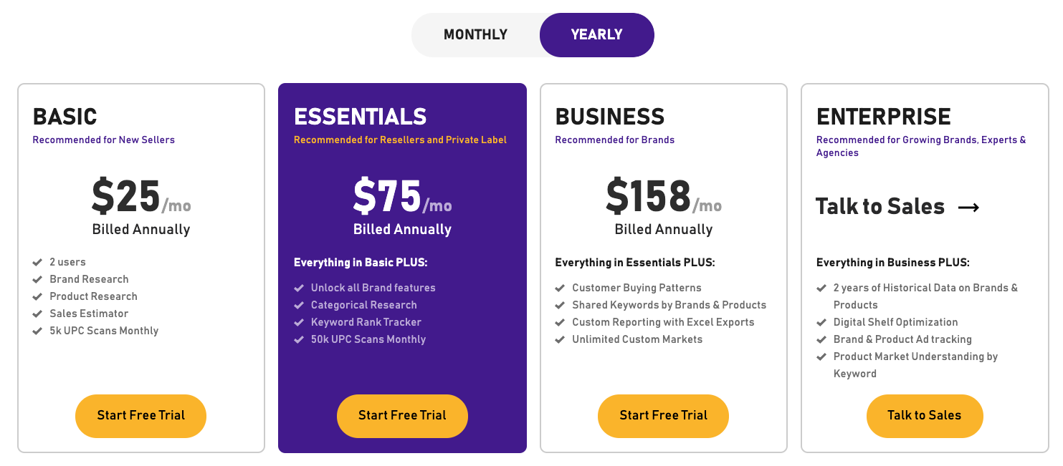Viewport: 1063px width, 466px height.
Task: Click checkmark next to Keyword Rank Tracker
Action: (299, 322)
